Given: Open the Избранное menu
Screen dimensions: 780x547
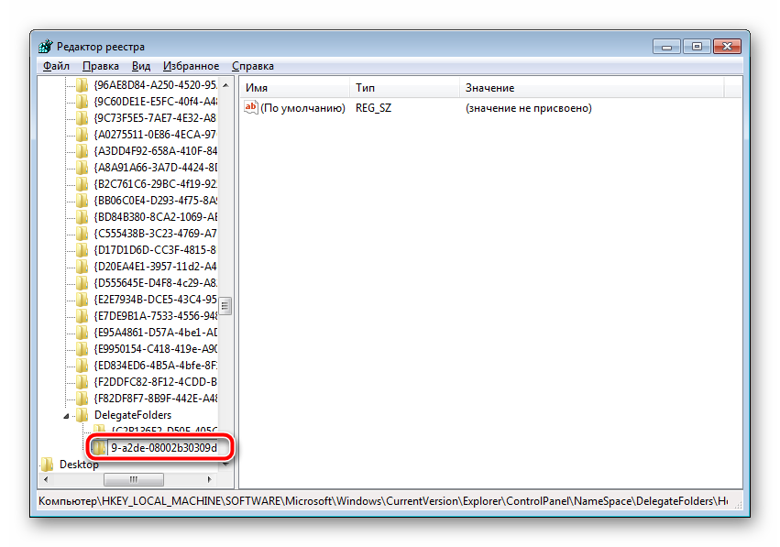Looking at the screenshot, I should click(191, 66).
